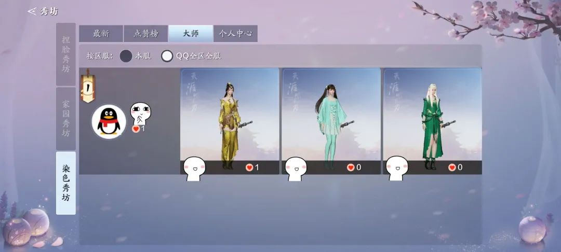
Task: Tap the heart on the green outfit
Action: (x=452, y=167)
